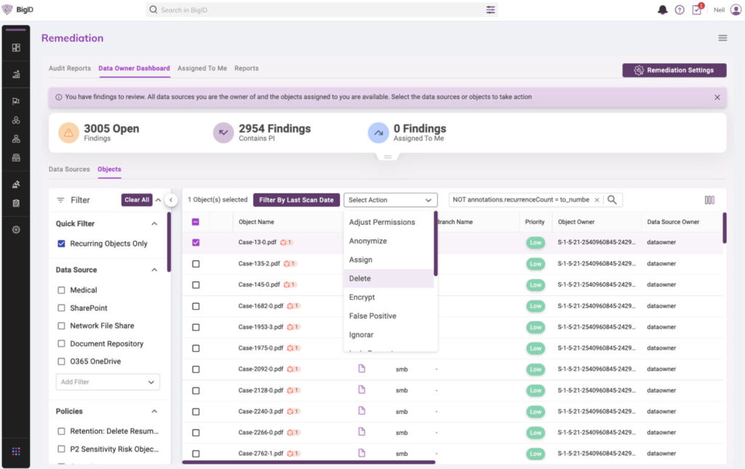Image resolution: width=745 pixels, height=469 pixels.
Task: Click the query search magnifier icon
Action: tap(612, 200)
